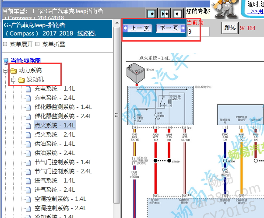Click the computer icon beside 当前:线路图

coord(6,61)
